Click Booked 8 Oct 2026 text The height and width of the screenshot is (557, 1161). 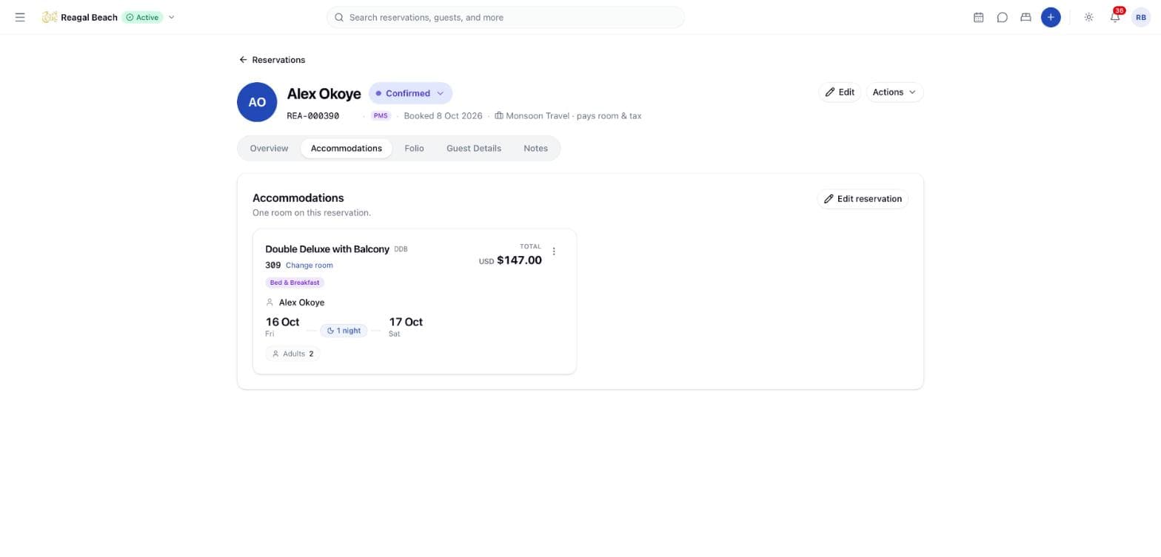click(443, 116)
